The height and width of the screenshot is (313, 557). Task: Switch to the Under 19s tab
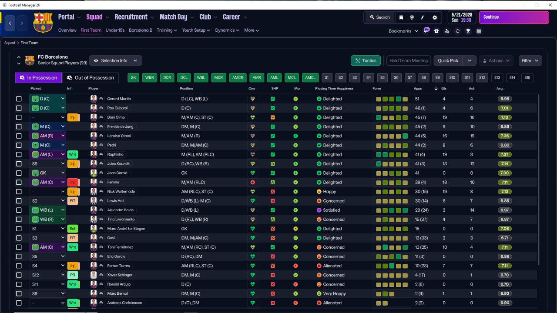(115, 30)
